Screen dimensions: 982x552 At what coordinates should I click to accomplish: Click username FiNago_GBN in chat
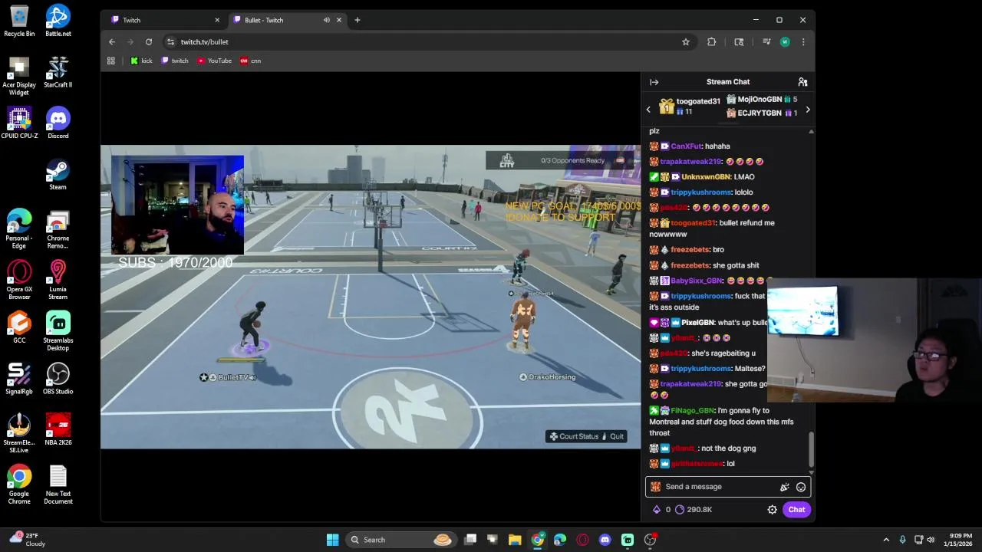coord(692,411)
